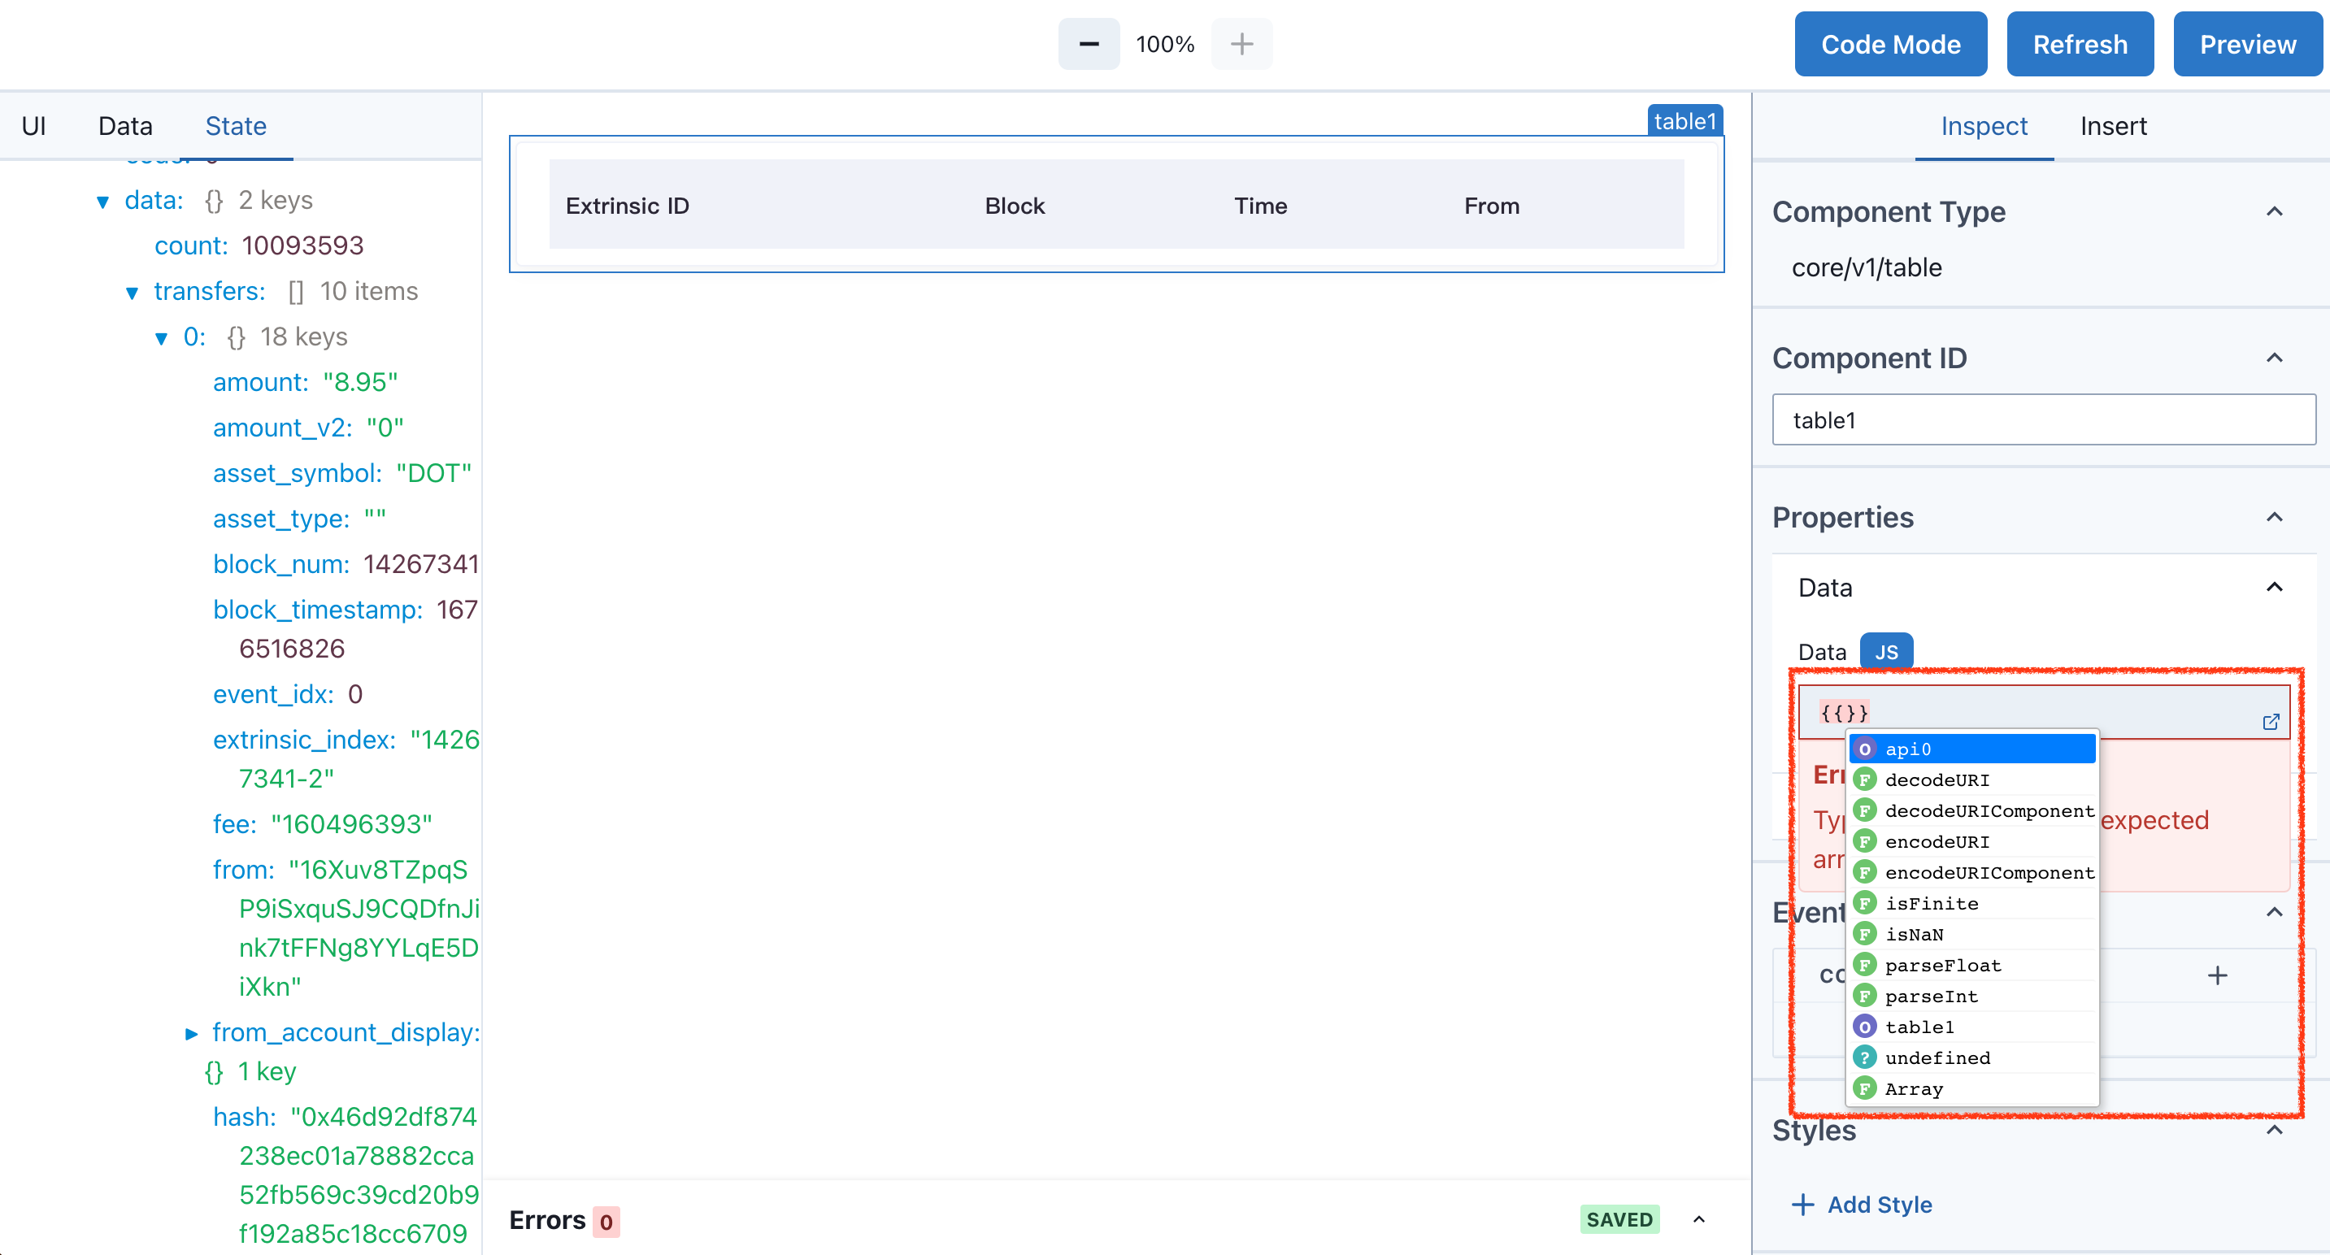2330x1255 pixels.
Task: Collapse the Events section chevron
Action: coord(2274,912)
